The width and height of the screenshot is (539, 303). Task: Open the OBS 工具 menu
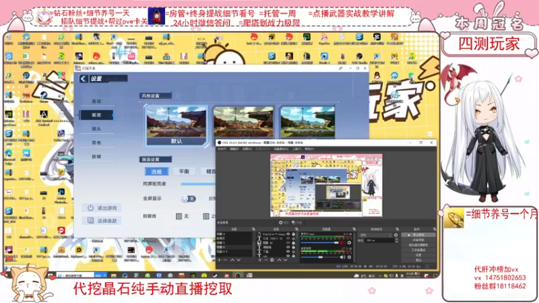[296, 149]
